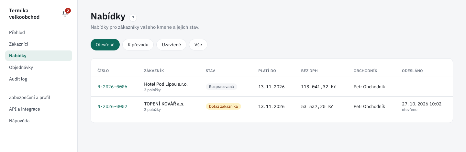Click the Dotaz zákazníka status badge
This screenshot has width=466, height=152.
(x=223, y=106)
